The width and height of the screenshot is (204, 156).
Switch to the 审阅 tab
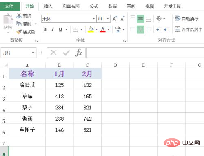(x=131, y=6)
